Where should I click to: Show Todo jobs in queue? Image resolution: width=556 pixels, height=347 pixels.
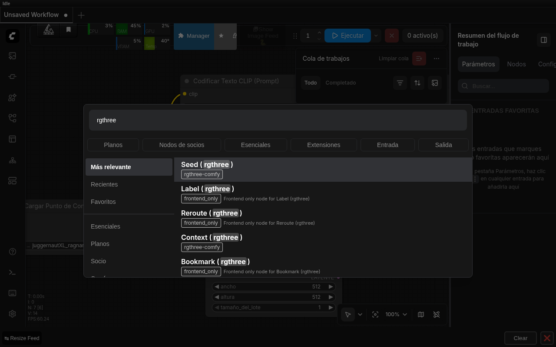coord(311,83)
